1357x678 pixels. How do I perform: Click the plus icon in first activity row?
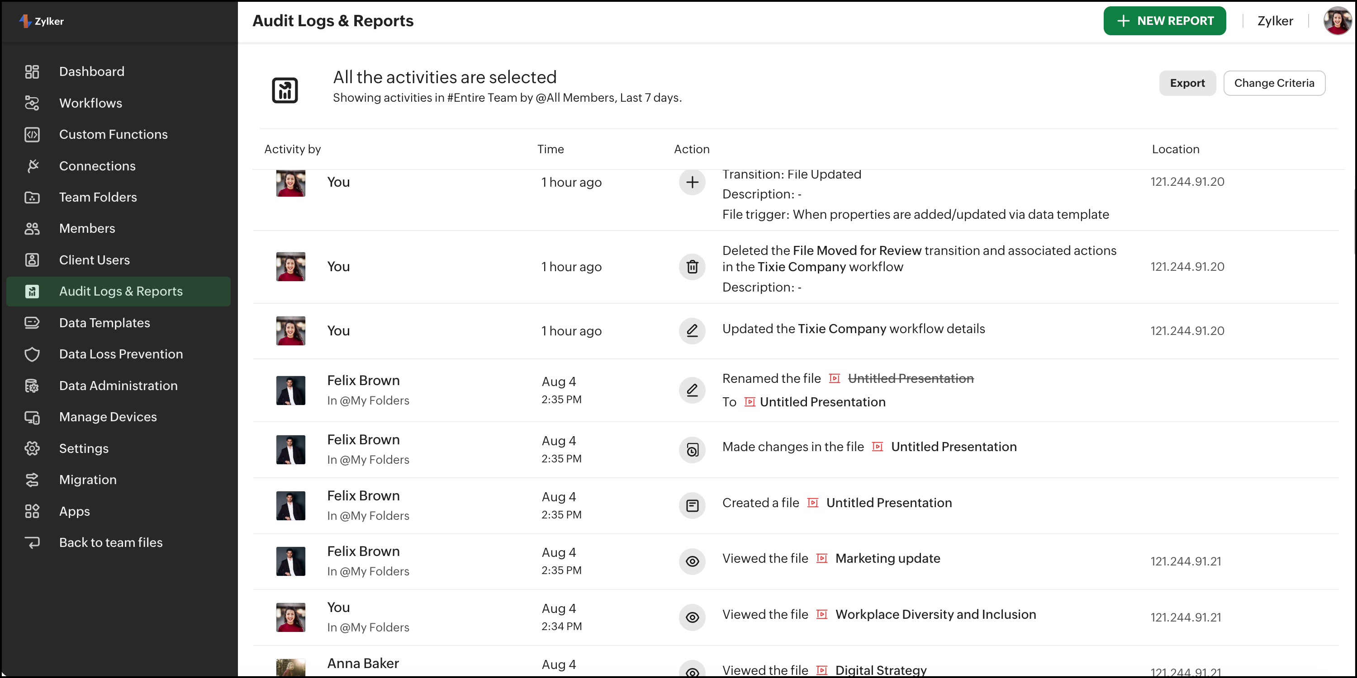tap(692, 182)
